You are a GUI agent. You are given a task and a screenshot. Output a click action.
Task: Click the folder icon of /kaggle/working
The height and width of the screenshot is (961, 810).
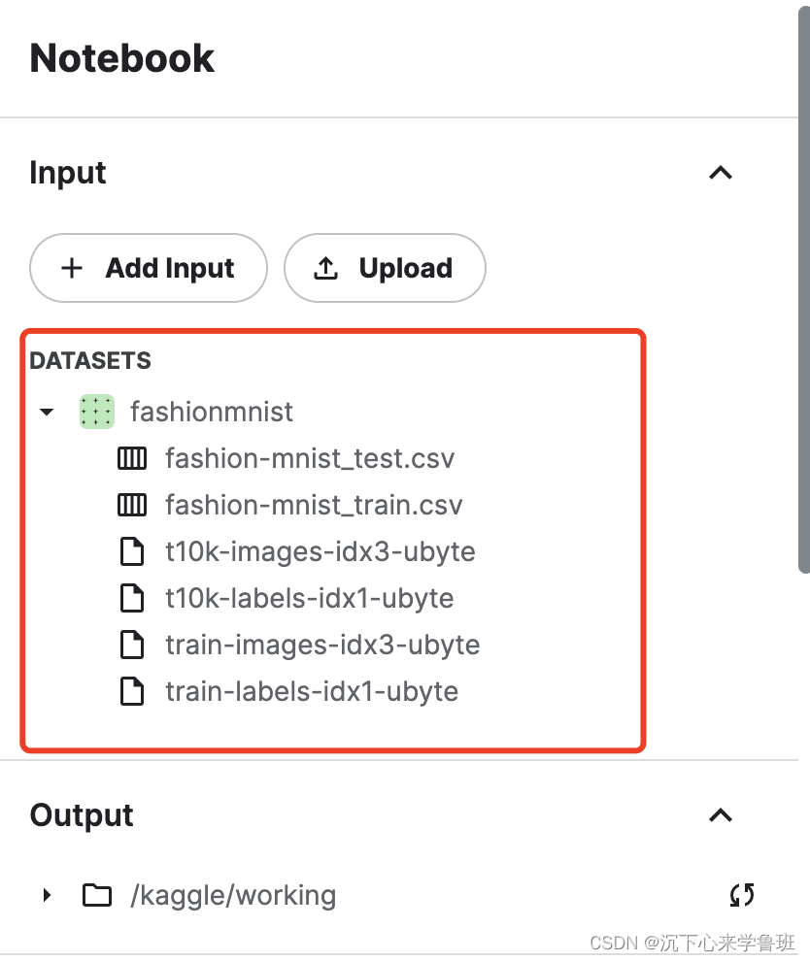click(x=97, y=895)
